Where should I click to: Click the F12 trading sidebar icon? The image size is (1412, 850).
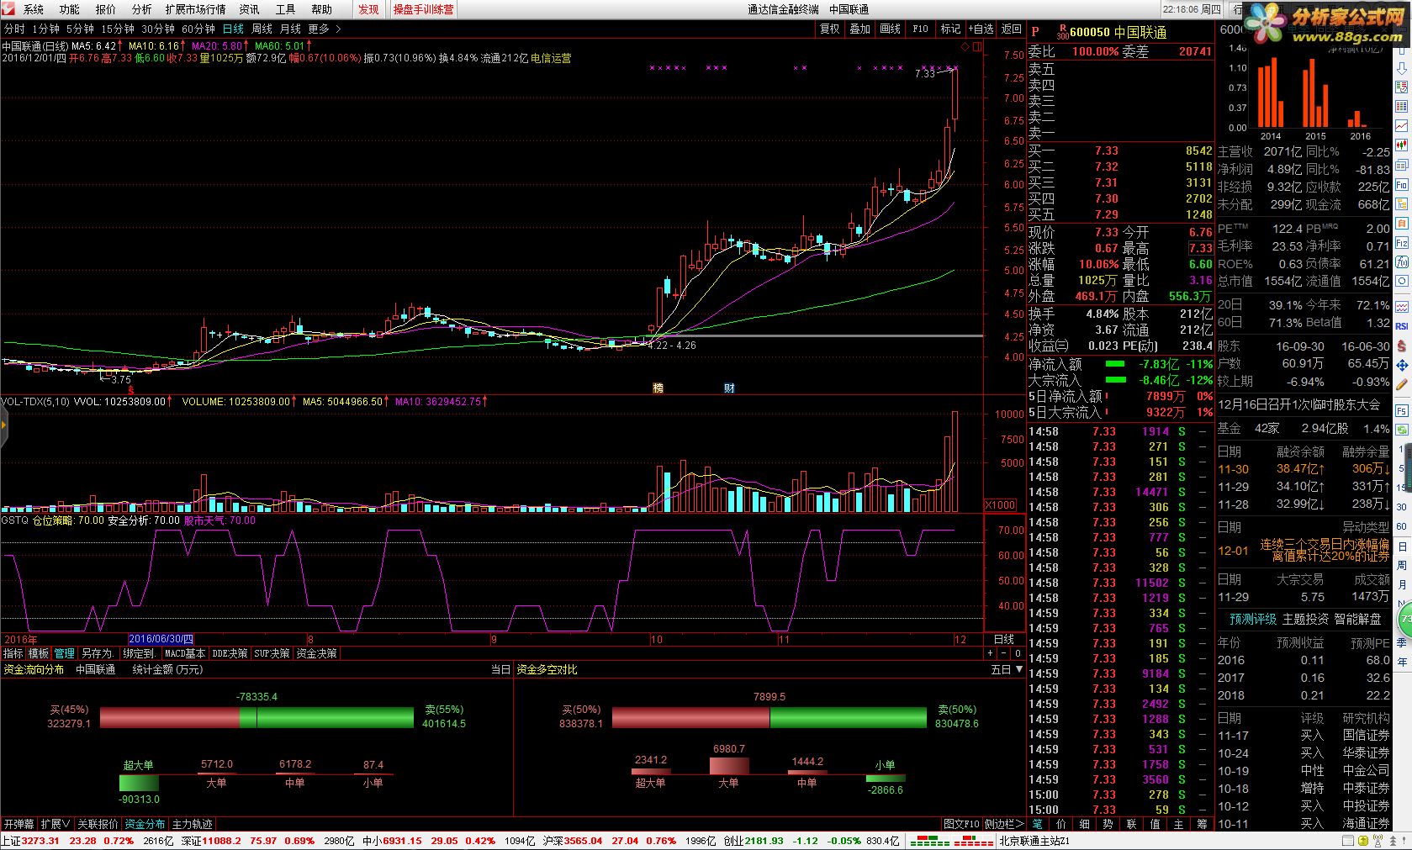(x=1402, y=242)
